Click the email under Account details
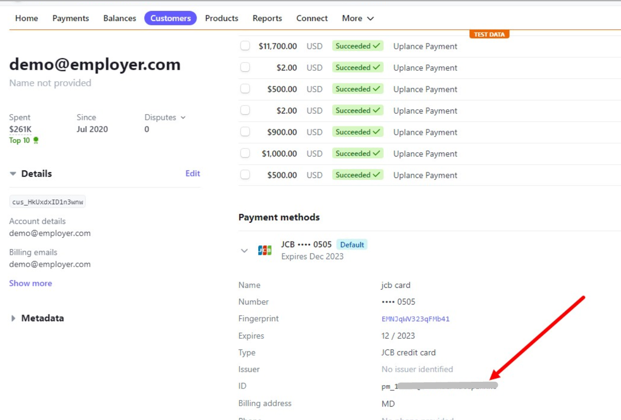Viewport: 621px width, 420px height. (50, 233)
